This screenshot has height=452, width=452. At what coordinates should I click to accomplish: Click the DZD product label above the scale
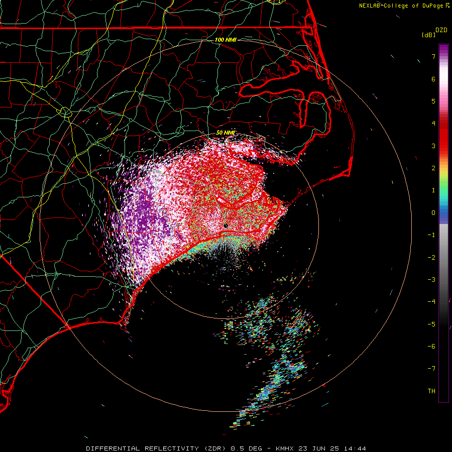[x=441, y=30]
